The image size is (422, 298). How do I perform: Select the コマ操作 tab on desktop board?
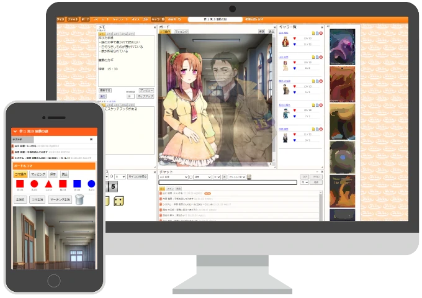pyautogui.click(x=165, y=32)
